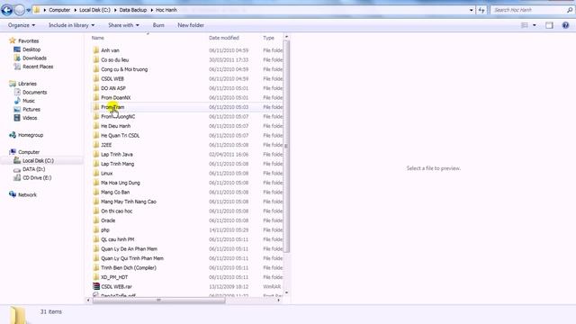The image size is (576, 324).
Task: Select the From DoanNX folder
Action: [x=116, y=98]
